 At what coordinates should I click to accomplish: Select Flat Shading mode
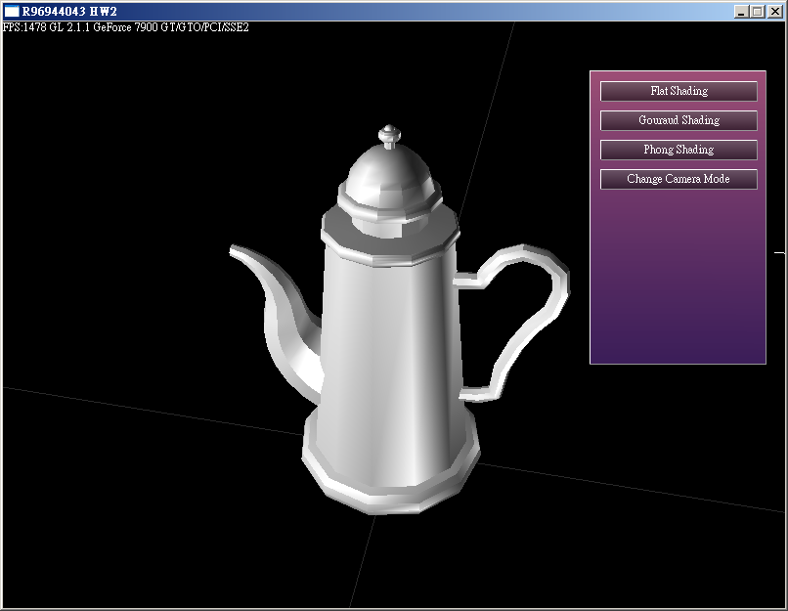[x=679, y=91]
